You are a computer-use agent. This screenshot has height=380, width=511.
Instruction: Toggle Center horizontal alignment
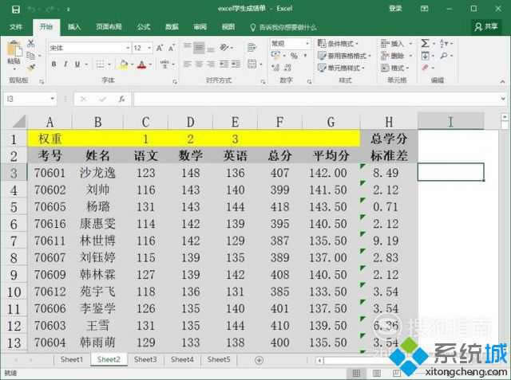[199, 64]
